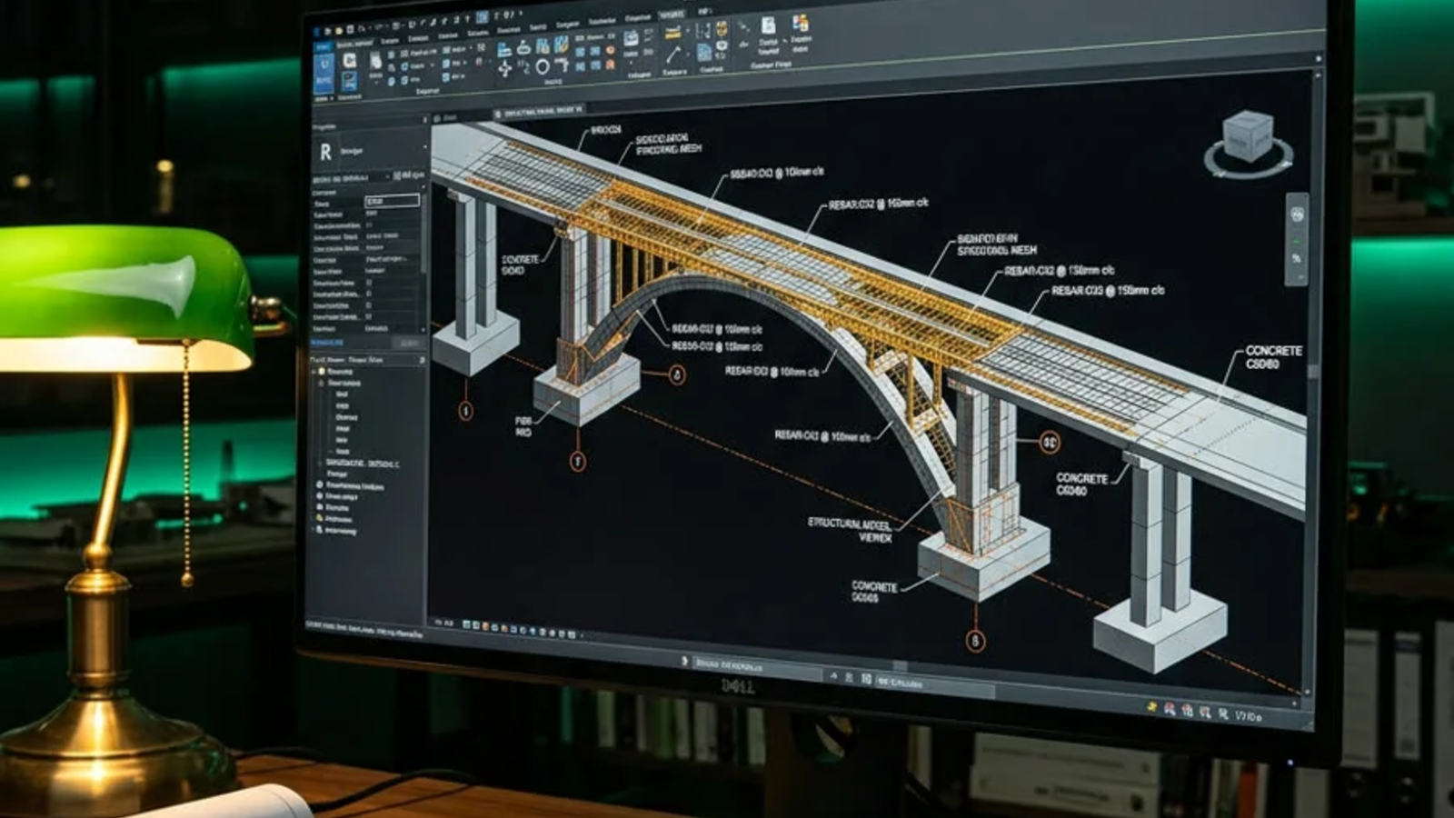Open the dropdown arrow beside the diagonal line tool

[x=688, y=55]
